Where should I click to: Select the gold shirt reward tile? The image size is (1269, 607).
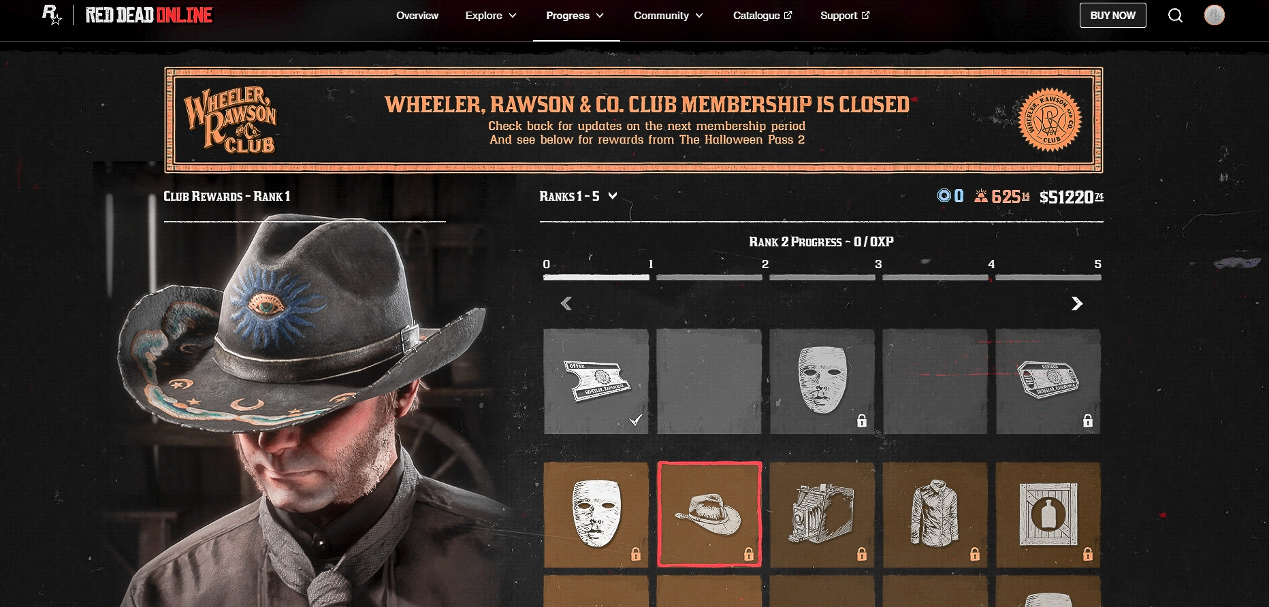click(935, 514)
